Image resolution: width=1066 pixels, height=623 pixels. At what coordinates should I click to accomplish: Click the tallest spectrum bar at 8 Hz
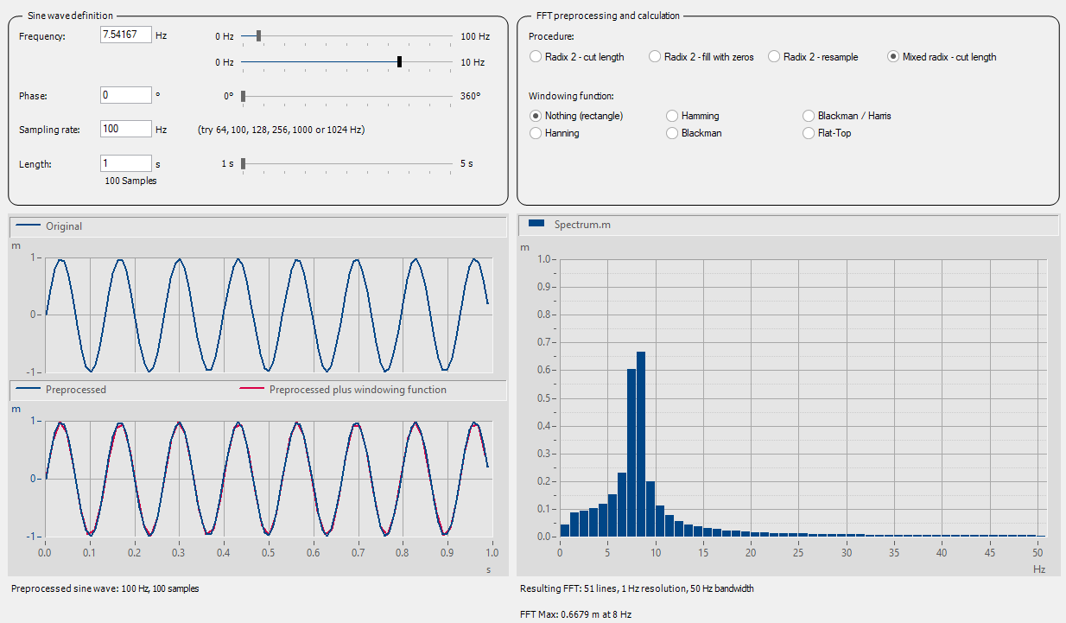pos(641,443)
